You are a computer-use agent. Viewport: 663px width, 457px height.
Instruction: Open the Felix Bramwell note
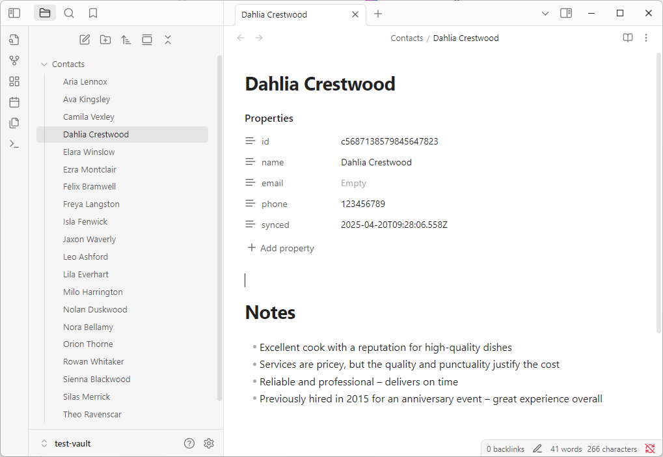(89, 187)
